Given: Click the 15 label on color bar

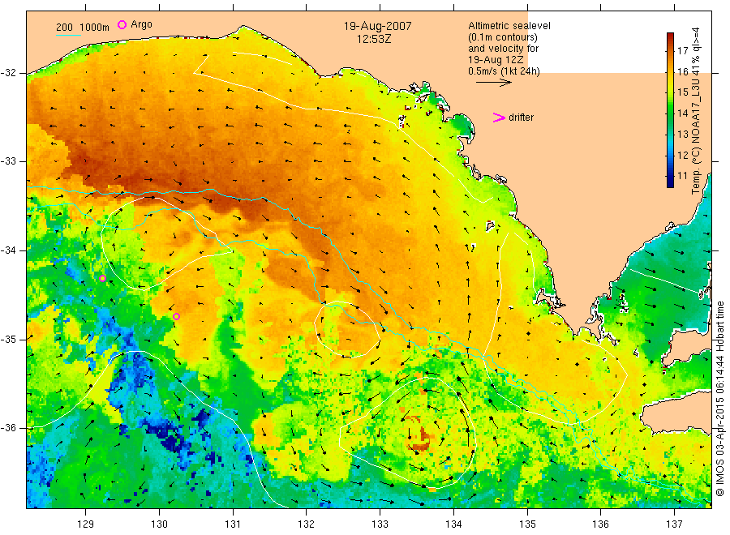Looking at the screenshot, I should coord(682,92).
